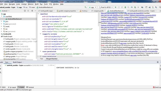Viewport: 161px width, 91px height.
Task: Open the Refactor menu
Action: pyautogui.click(x=31, y=4)
